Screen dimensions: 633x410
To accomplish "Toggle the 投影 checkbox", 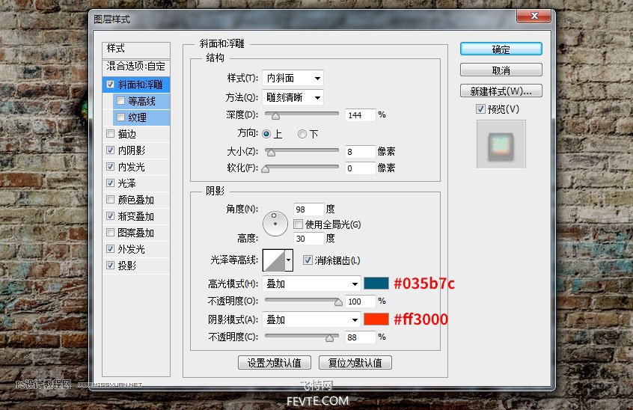I will pos(110,266).
